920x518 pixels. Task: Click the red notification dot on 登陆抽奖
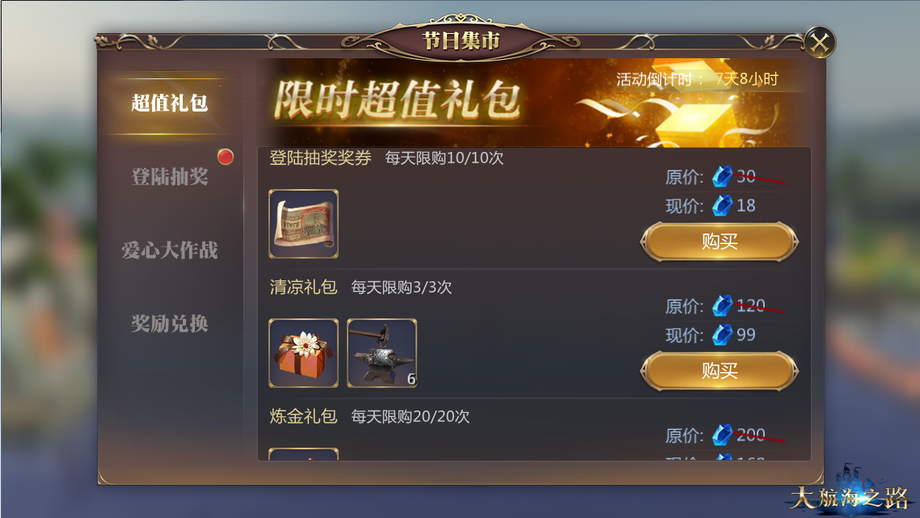tap(226, 157)
